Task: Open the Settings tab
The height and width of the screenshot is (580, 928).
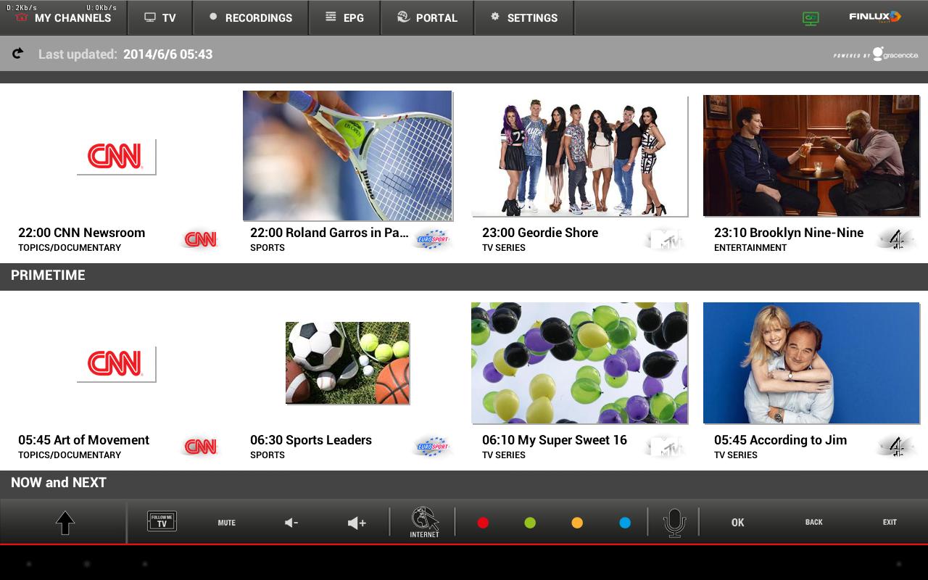Action: 523,17
